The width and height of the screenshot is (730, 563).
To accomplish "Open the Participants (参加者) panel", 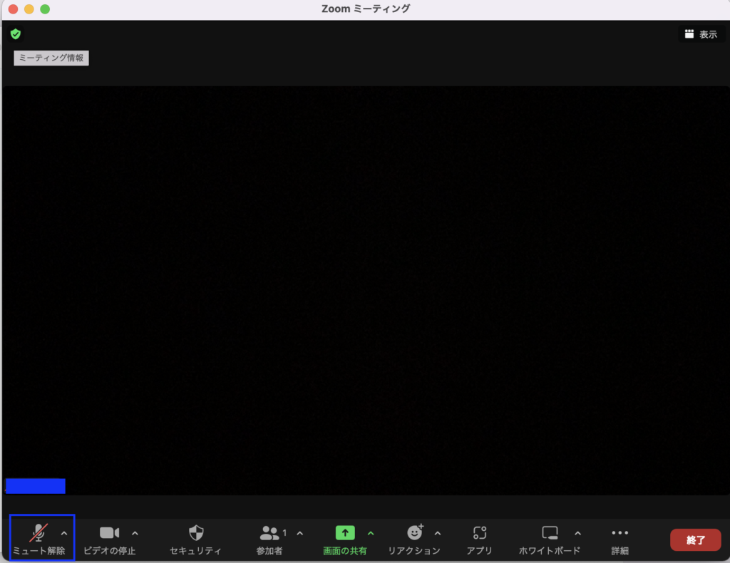I will (x=269, y=533).
